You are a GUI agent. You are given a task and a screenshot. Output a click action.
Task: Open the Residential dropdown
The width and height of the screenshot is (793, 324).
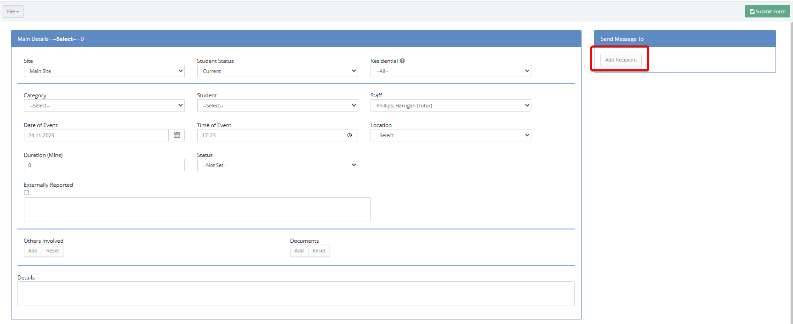tap(451, 71)
